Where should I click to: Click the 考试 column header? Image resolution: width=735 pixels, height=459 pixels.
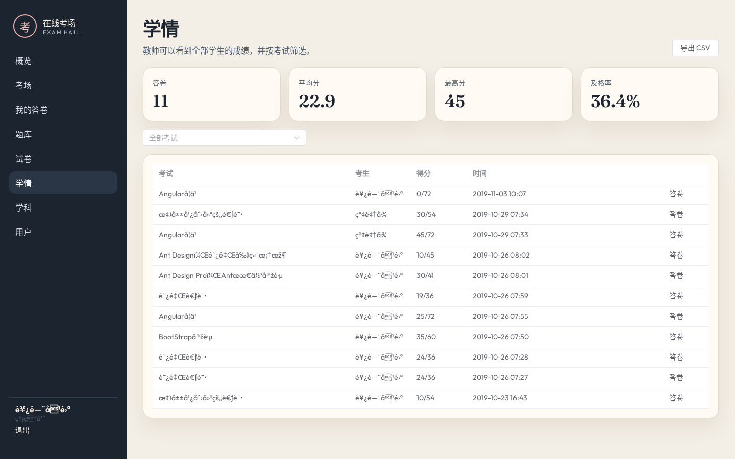coord(166,173)
